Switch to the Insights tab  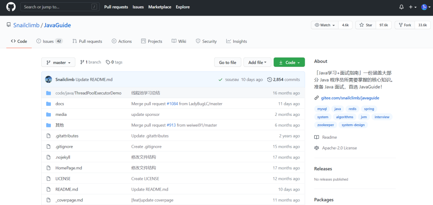237,41
